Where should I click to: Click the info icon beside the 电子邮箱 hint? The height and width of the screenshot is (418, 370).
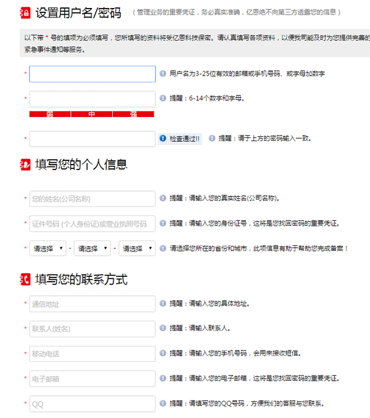pos(163,378)
